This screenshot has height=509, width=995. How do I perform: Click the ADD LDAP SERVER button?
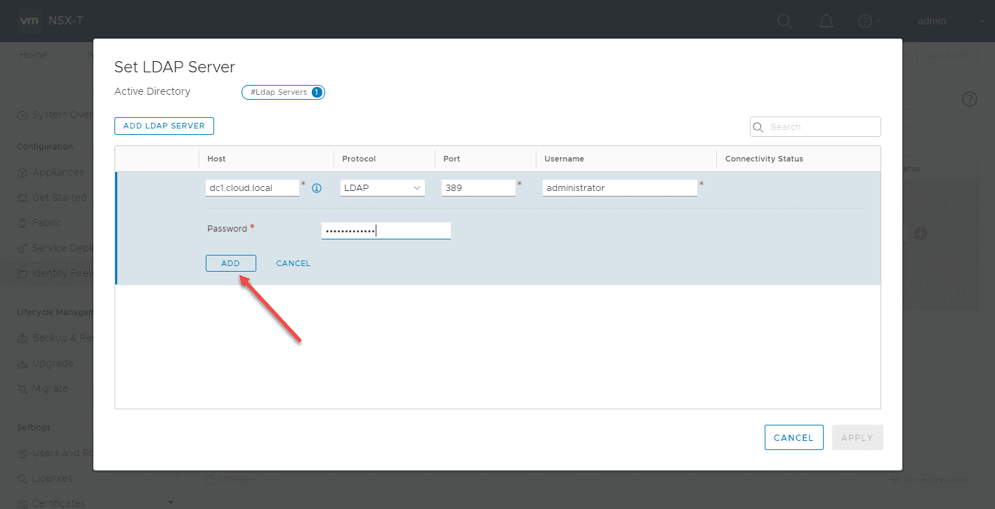coord(164,126)
